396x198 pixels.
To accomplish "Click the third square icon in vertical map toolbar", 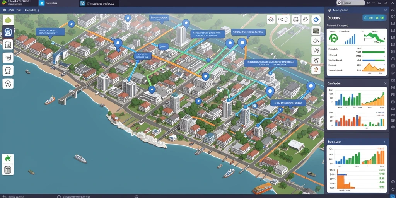I will coord(316,50).
